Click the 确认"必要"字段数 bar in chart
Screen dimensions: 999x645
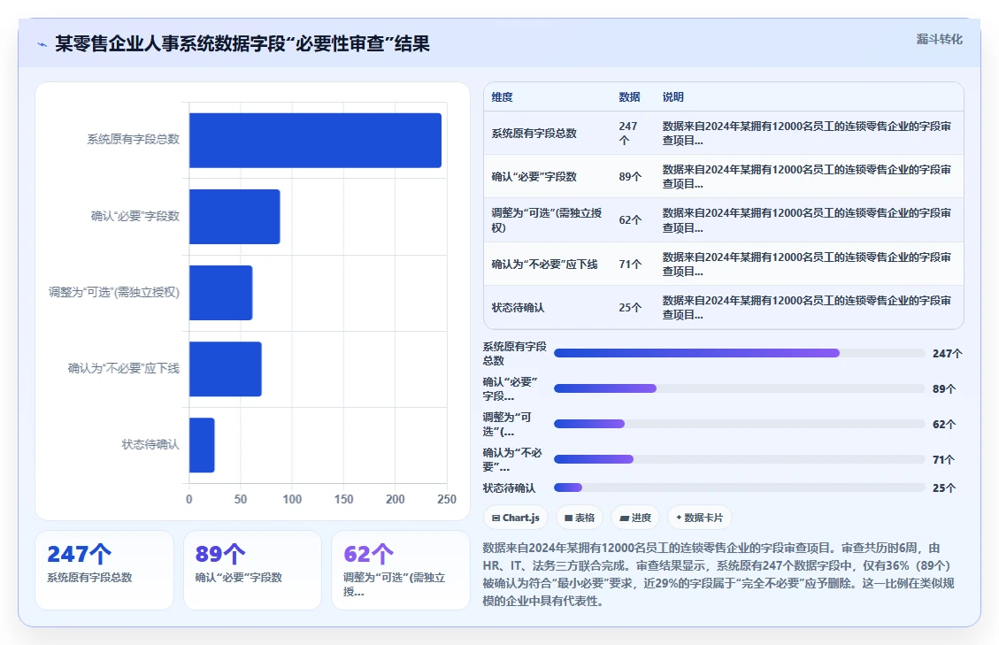click(234, 217)
